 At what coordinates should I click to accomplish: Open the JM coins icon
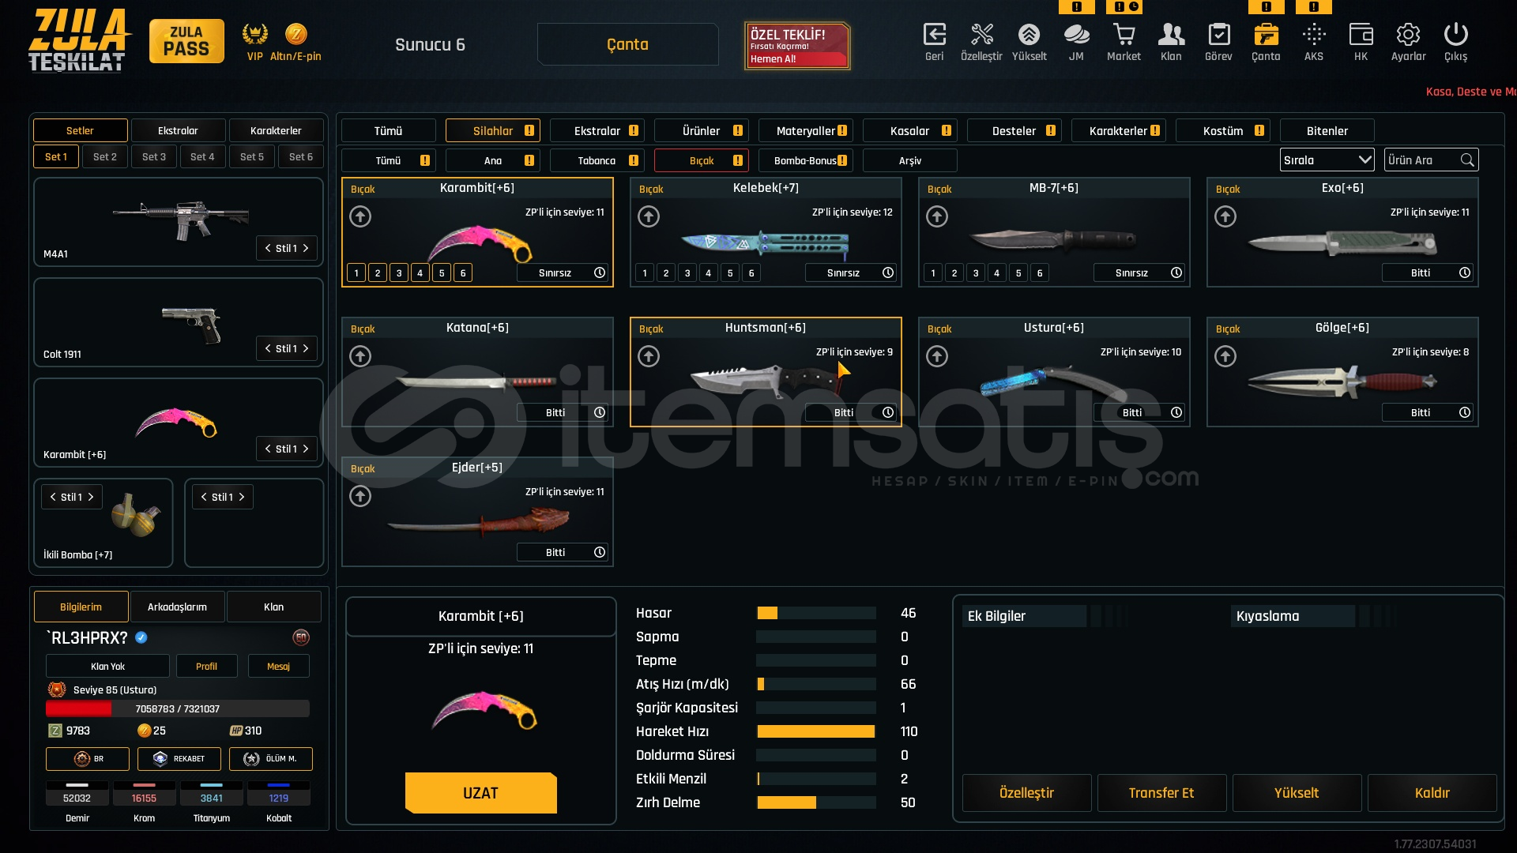click(x=1076, y=35)
